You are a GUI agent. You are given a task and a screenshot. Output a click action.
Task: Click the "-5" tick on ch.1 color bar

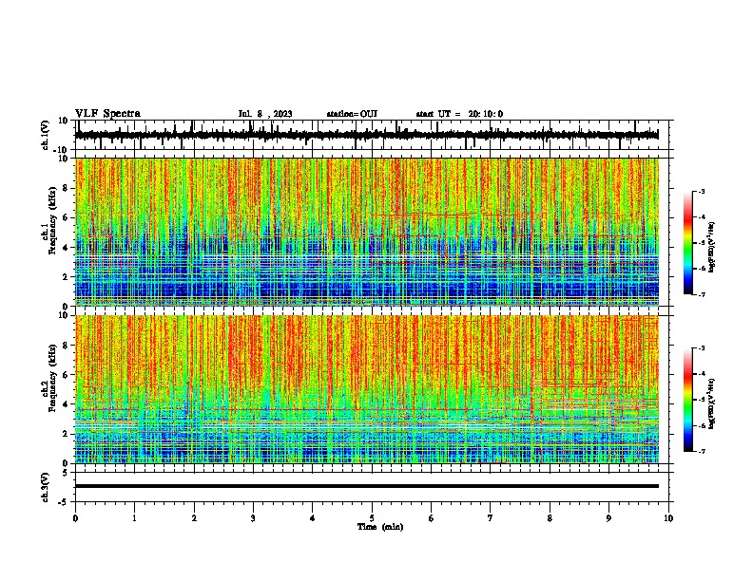[x=701, y=243]
